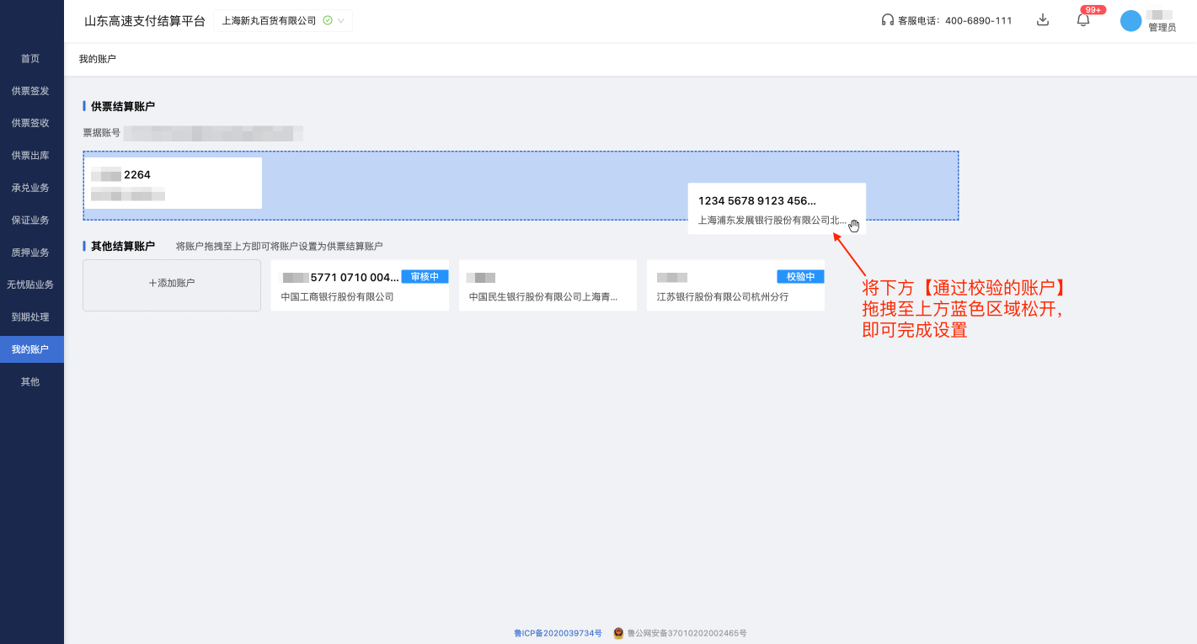Open 无忧贴业务 from the sidebar
The width and height of the screenshot is (1197, 644).
tap(31, 284)
